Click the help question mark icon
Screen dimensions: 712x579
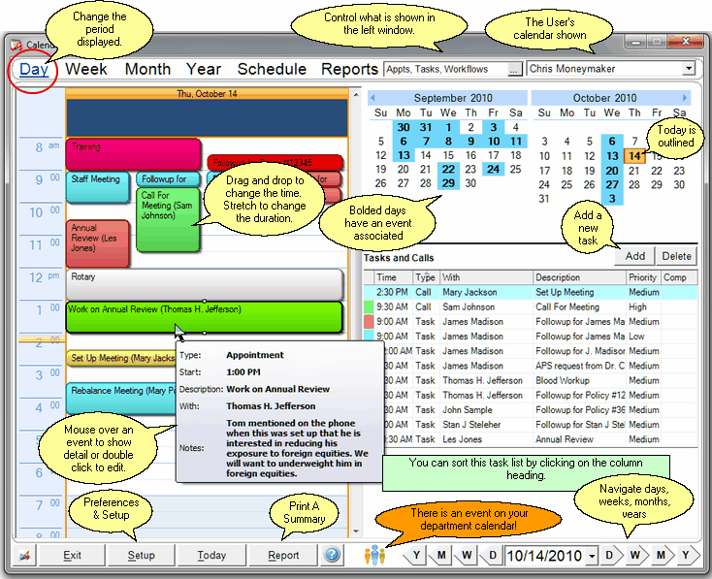pos(332,555)
